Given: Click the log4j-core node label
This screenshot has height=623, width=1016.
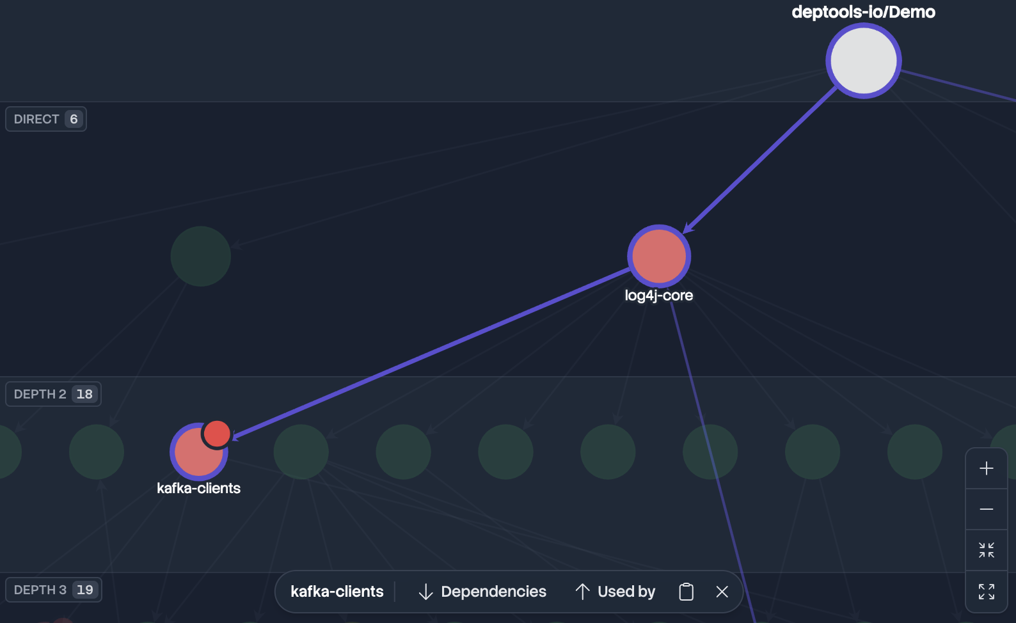Looking at the screenshot, I should coord(659,296).
